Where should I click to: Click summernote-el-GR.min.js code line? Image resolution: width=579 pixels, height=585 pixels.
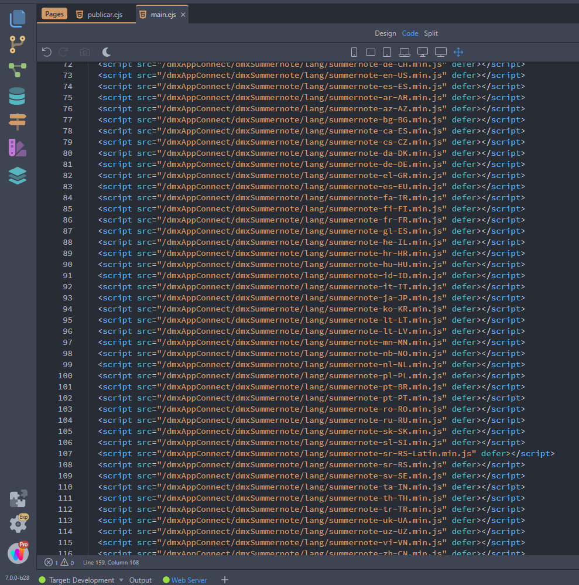point(311,175)
